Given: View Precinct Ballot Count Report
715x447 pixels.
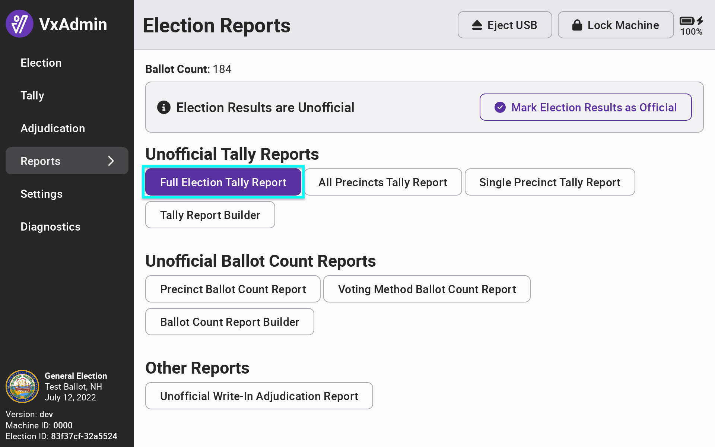Looking at the screenshot, I should 233,289.
